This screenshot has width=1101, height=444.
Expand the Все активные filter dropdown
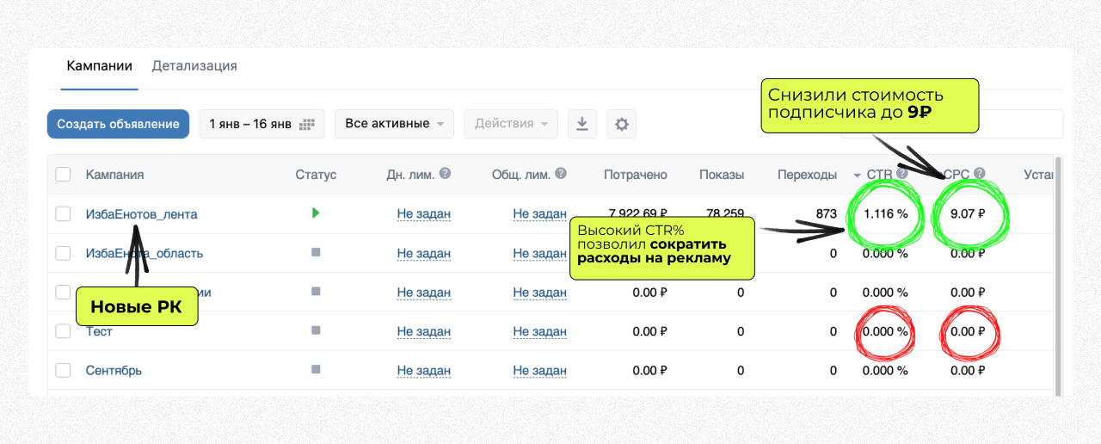[394, 124]
